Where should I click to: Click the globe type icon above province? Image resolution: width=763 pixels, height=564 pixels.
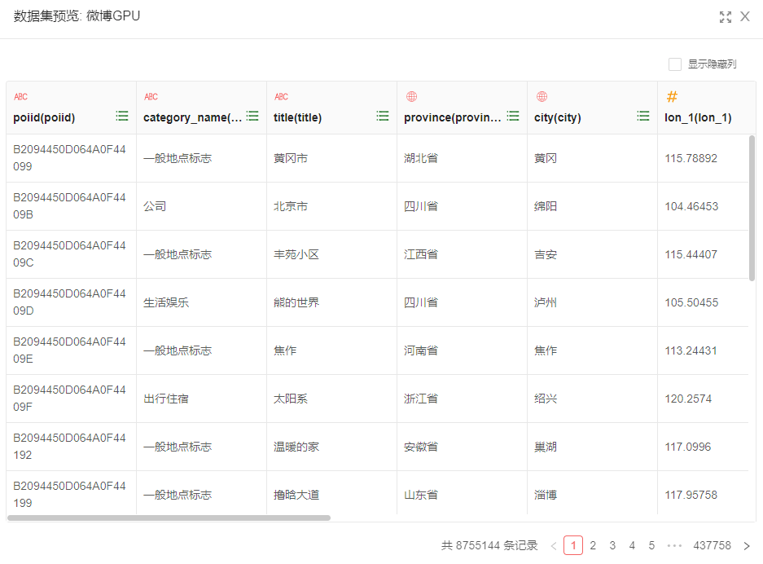point(411,97)
